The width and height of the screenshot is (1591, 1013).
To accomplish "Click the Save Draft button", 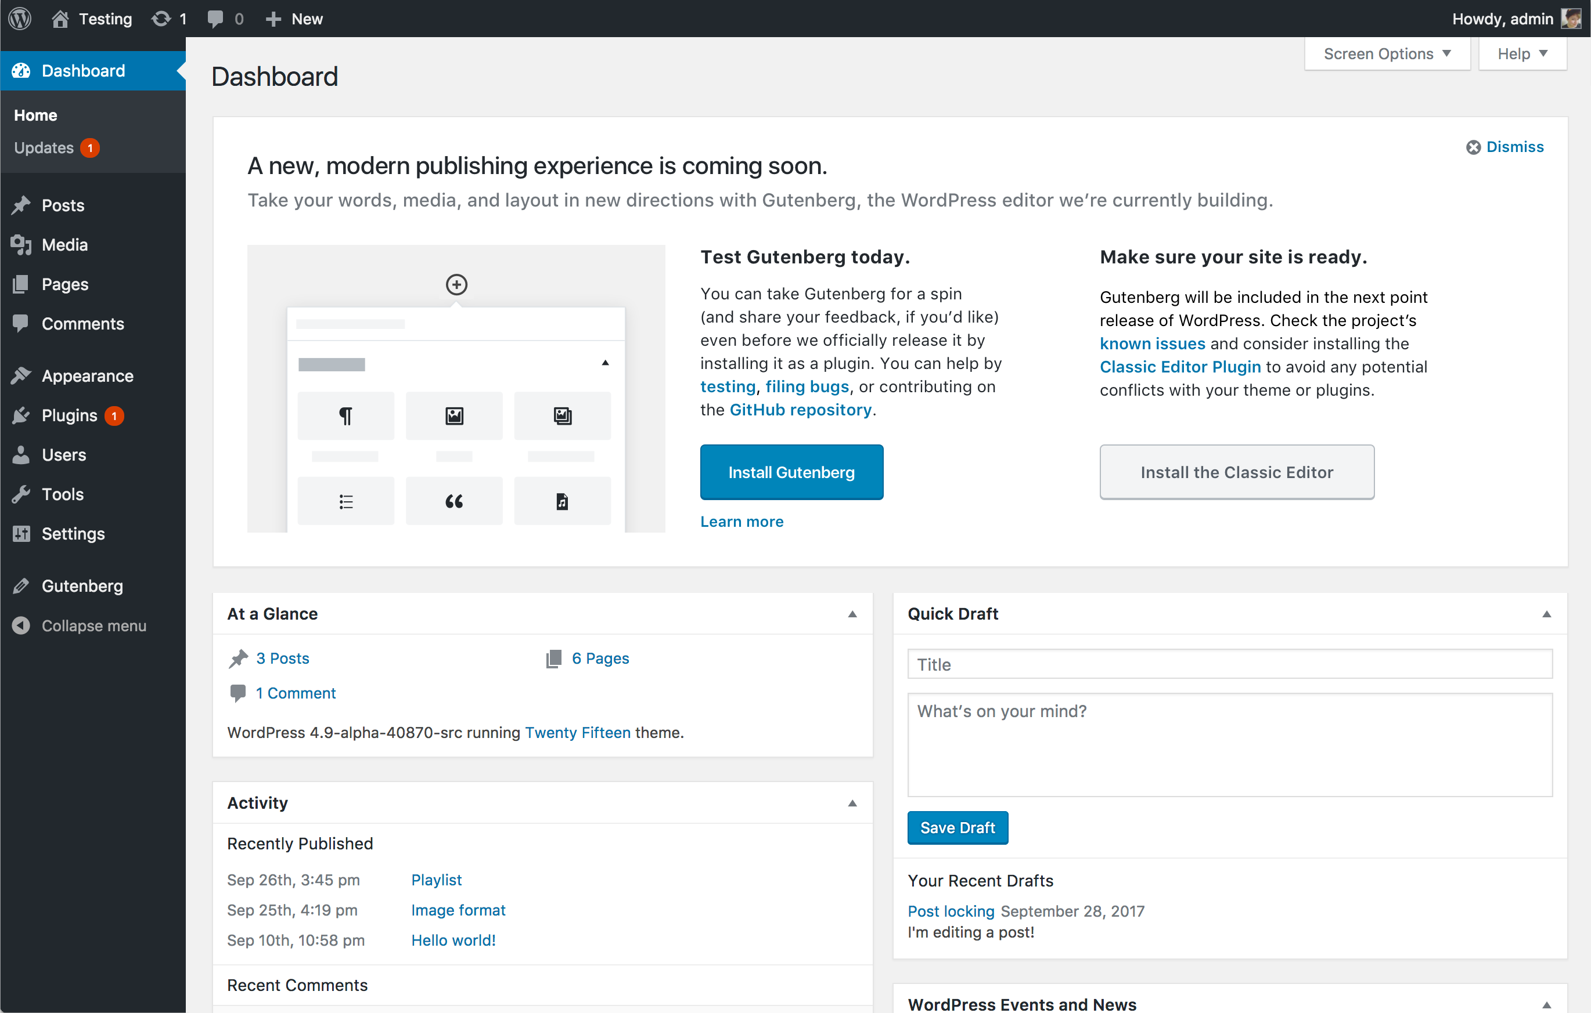I will 958,827.
